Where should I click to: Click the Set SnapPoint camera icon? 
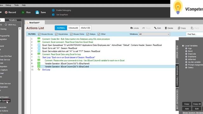pyautogui.click(x=53, y=15)
